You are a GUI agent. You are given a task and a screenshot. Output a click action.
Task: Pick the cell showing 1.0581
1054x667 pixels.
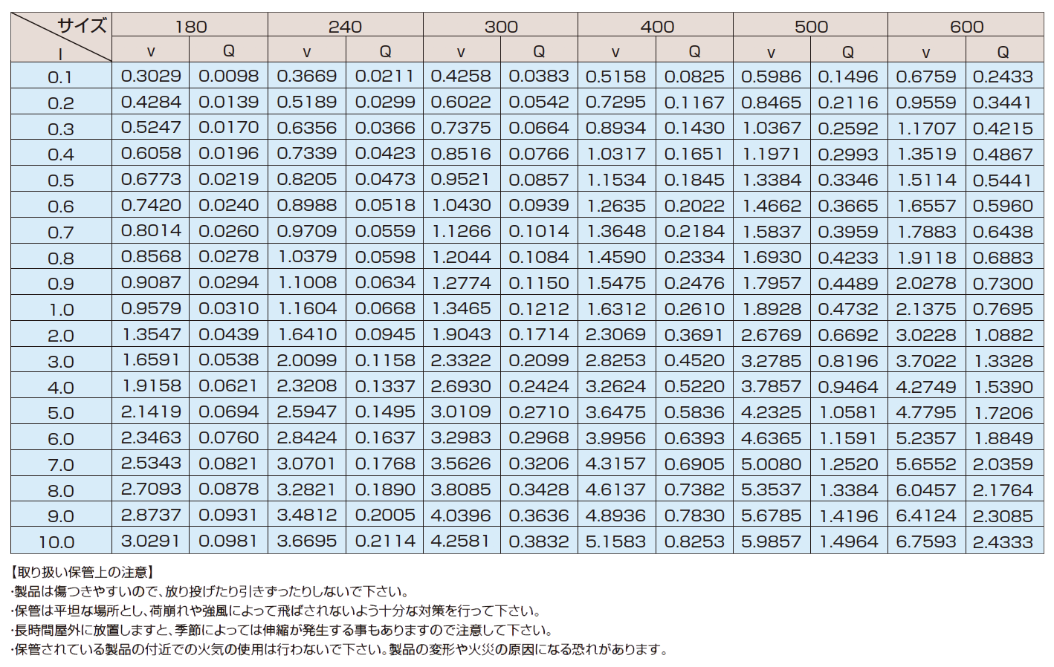847,412
